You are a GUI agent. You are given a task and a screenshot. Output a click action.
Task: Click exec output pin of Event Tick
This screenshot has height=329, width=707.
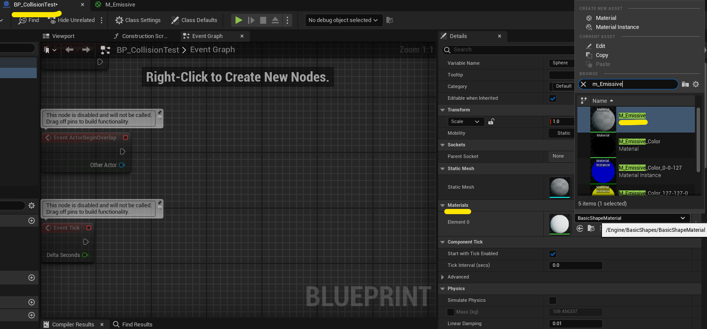tap(86, 242)
